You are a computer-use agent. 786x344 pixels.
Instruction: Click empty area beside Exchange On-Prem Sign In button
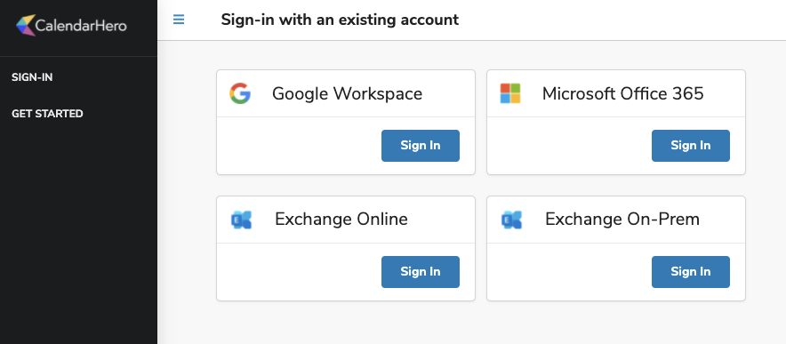click(569, 272)
